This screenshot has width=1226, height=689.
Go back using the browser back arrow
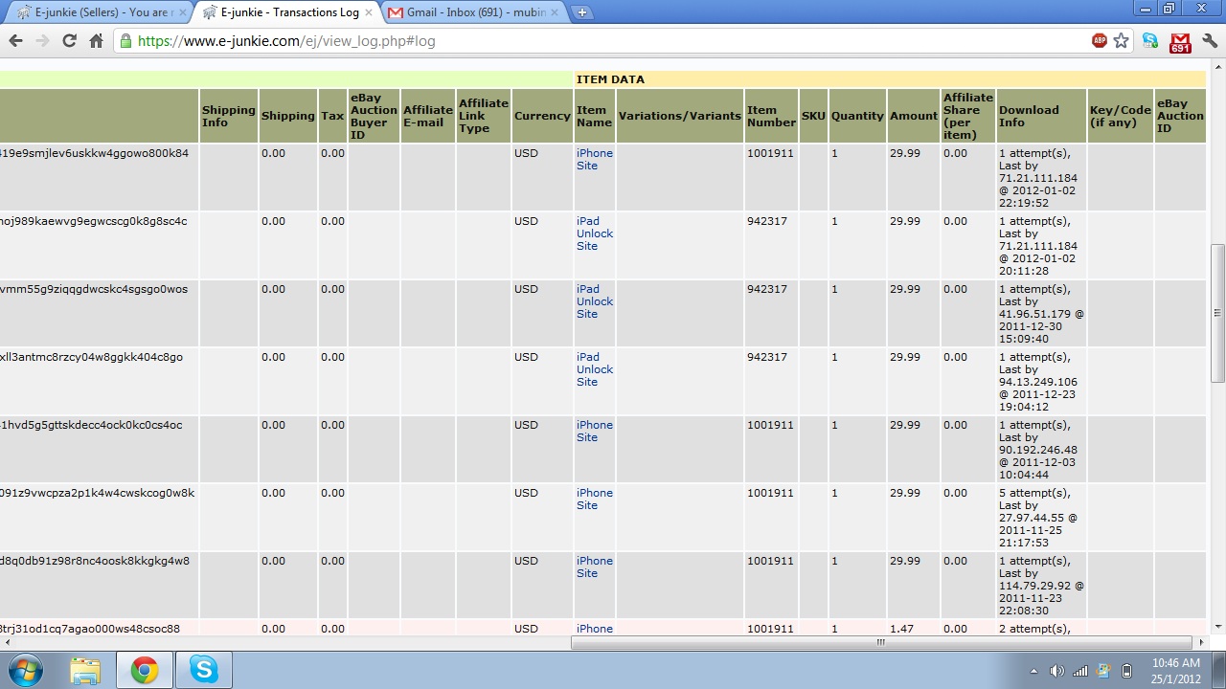coord(15,41)
